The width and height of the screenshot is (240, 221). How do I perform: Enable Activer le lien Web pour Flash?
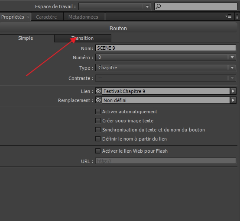pyautogui.click(x=98, y=151)
